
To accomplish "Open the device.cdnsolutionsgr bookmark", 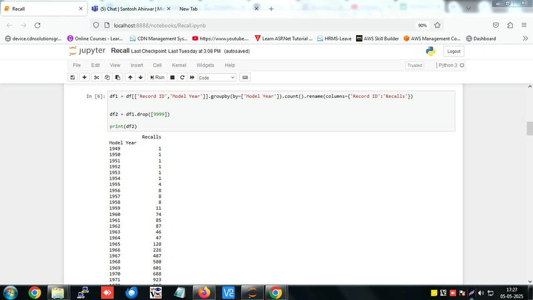I will point(33,39).
